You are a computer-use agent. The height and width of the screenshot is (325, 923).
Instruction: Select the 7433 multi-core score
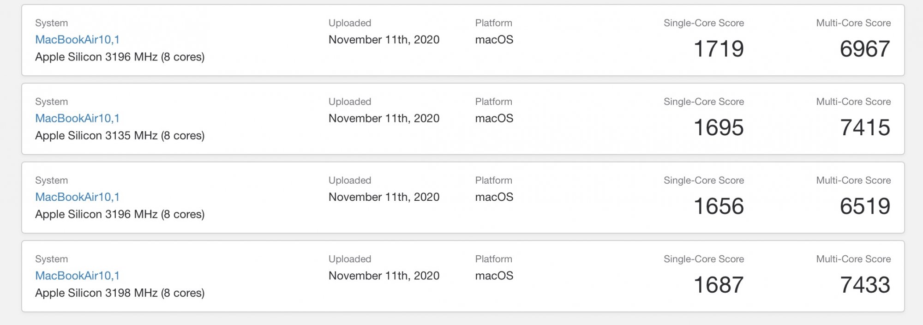coord(865,285)
